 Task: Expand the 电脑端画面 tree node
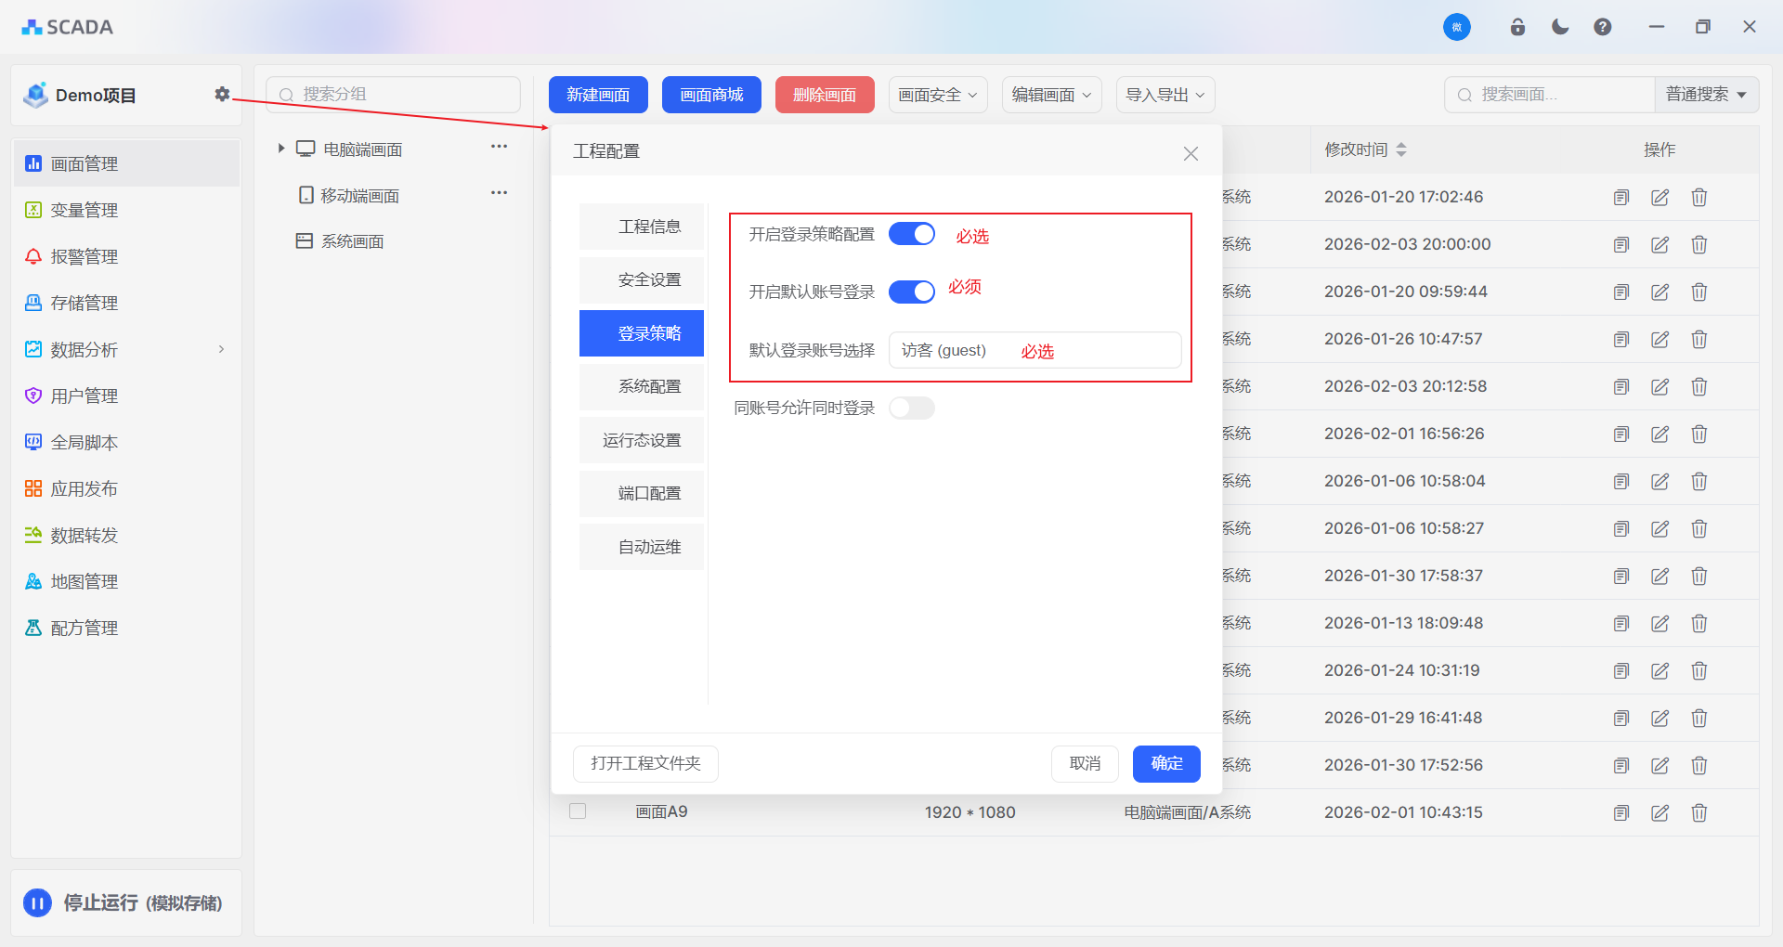pyautogui.click(x=280, y=149)
